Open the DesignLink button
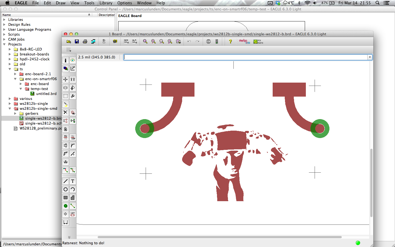The width and height of the screenshot is (395, 247). coord(244,41)
